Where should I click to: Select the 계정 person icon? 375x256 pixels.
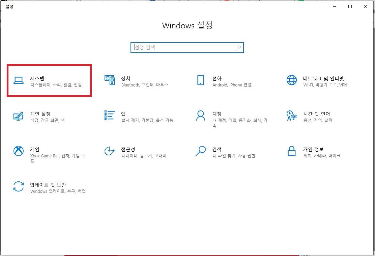(200, 116)
